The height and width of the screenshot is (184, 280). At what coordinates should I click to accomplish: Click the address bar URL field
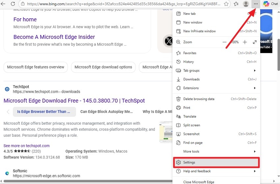[x=124, y=4]
